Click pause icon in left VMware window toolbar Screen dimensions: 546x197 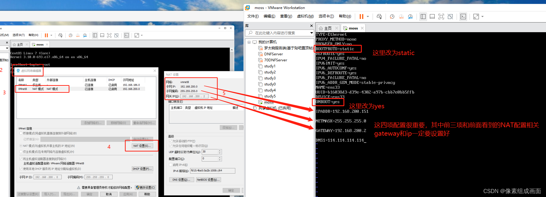(x=46, y=35)
